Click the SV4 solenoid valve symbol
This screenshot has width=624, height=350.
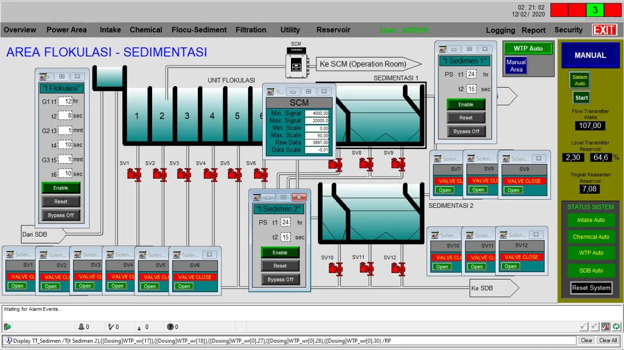pyautogui.click(x=210, y=174)
